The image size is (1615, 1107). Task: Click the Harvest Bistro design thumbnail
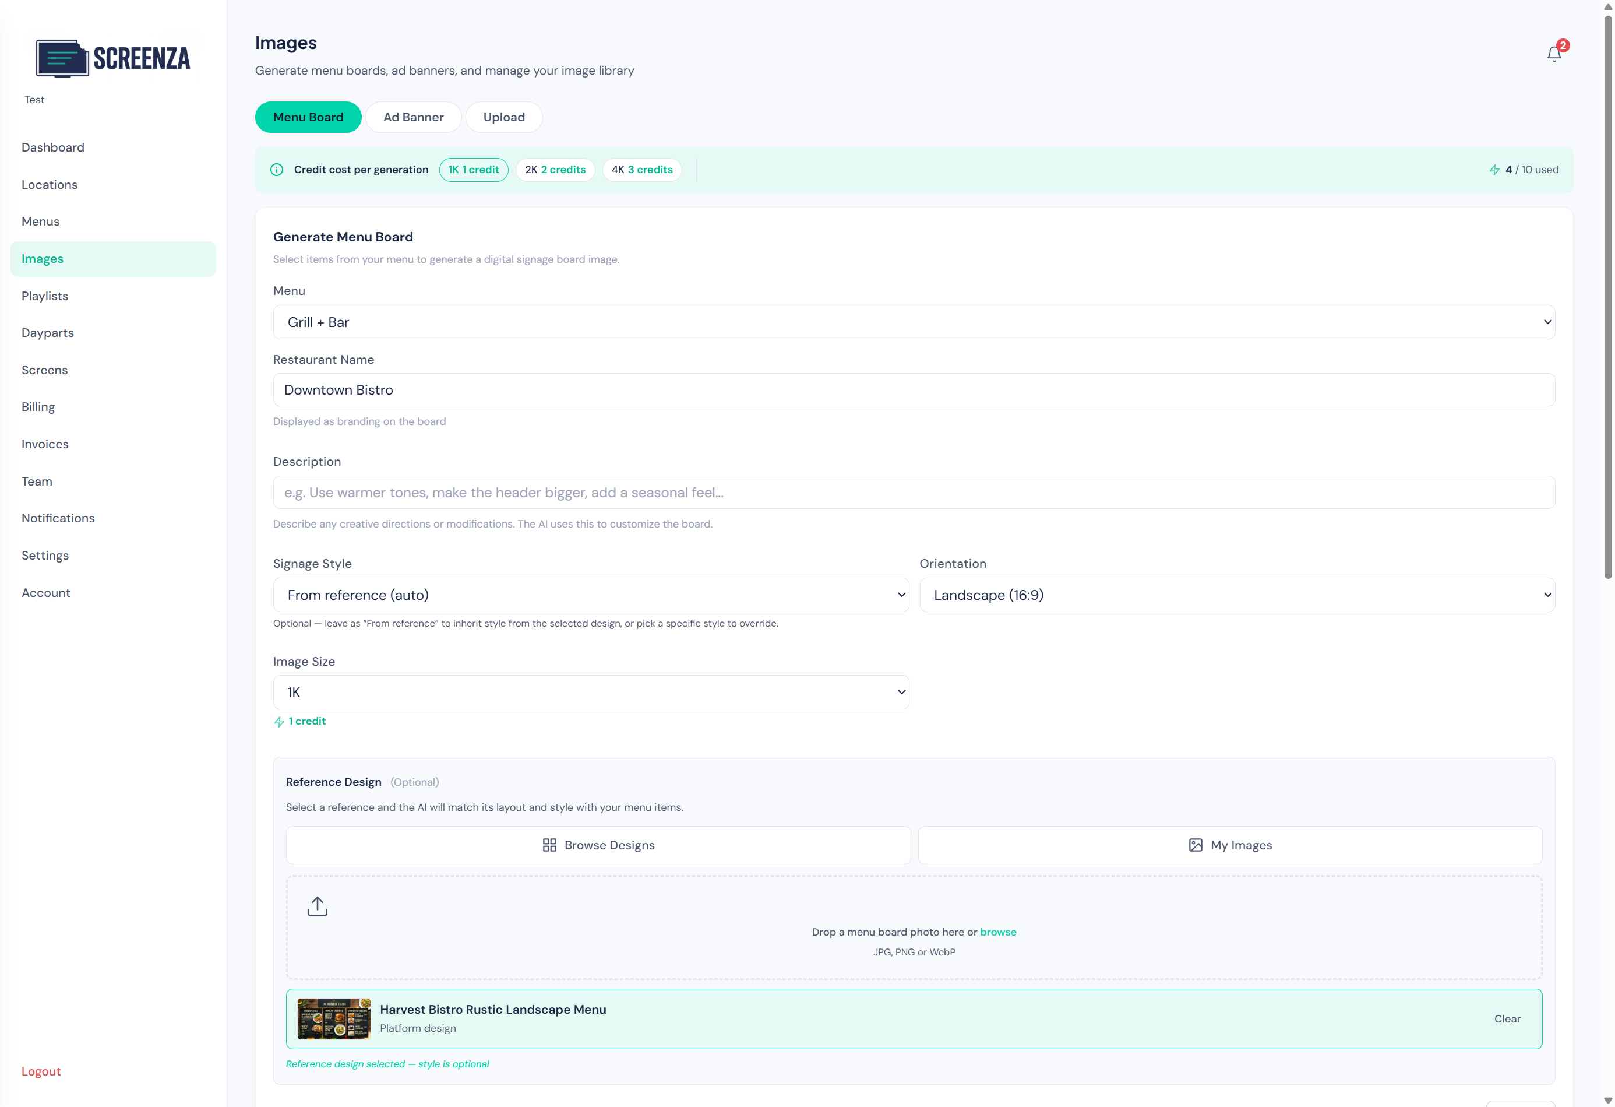click(x=334, y=1018)
